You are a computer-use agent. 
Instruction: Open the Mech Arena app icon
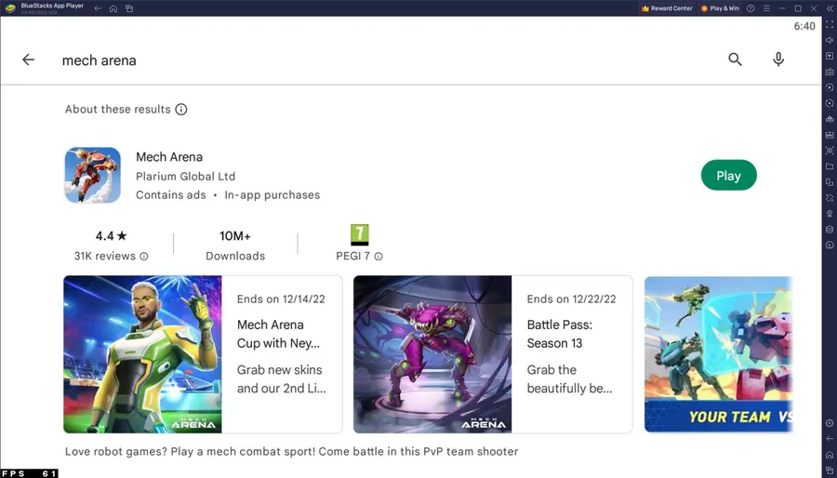[93, 175]
